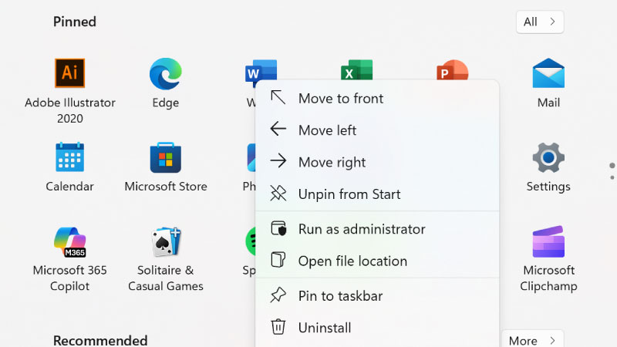
Task: Select Move right menu option
Action: tap(332, 162)
